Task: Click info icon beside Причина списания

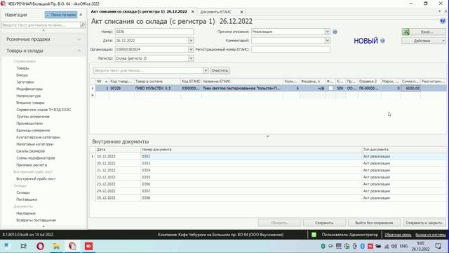Action: coord(335,32)
